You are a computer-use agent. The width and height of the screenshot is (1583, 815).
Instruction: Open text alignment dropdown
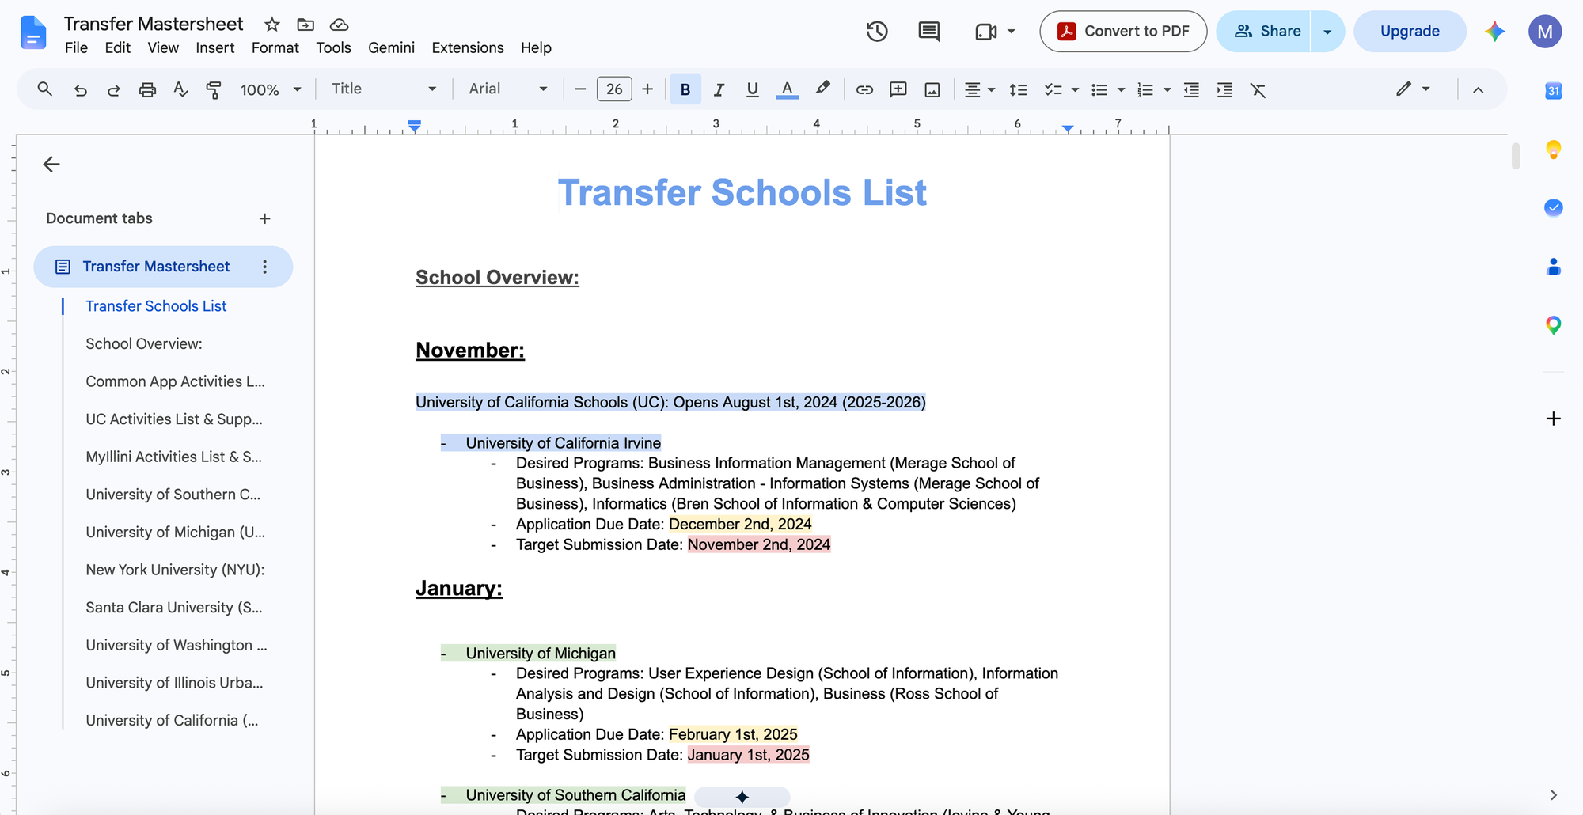979,89
